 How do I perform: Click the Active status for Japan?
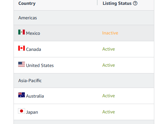click(x=109, y=112)
